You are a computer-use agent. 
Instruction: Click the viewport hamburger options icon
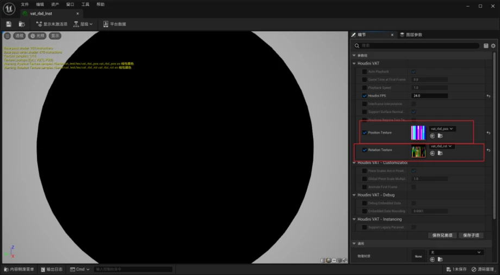click(8, 36)
